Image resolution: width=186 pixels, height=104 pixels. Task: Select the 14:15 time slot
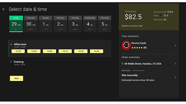(65, 51)
